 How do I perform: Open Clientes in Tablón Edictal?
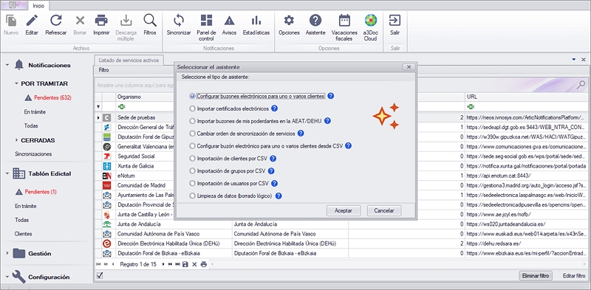(24, 233)
